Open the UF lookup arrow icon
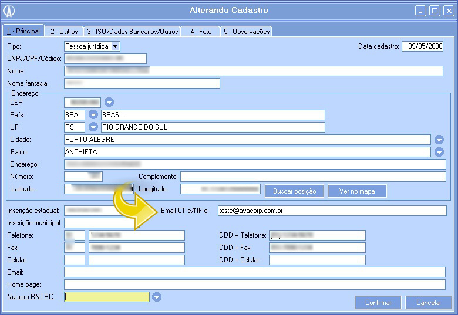 tap(93, 127)
